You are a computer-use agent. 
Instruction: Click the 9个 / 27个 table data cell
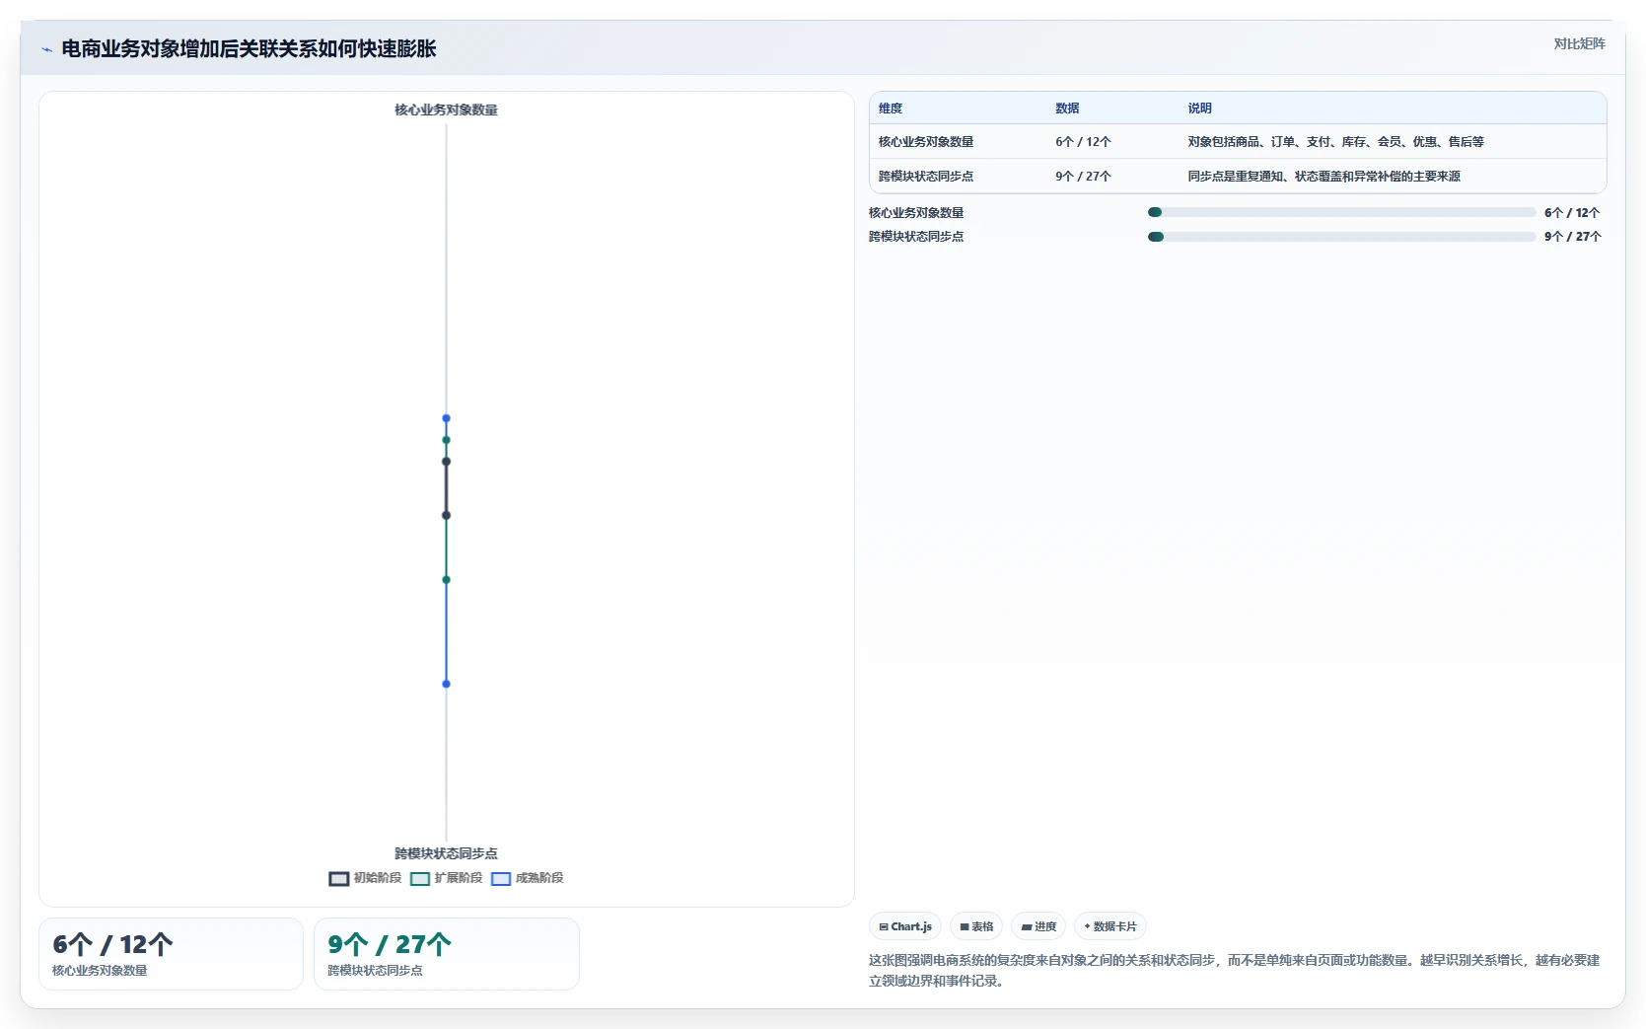(x=1083, y=177)
